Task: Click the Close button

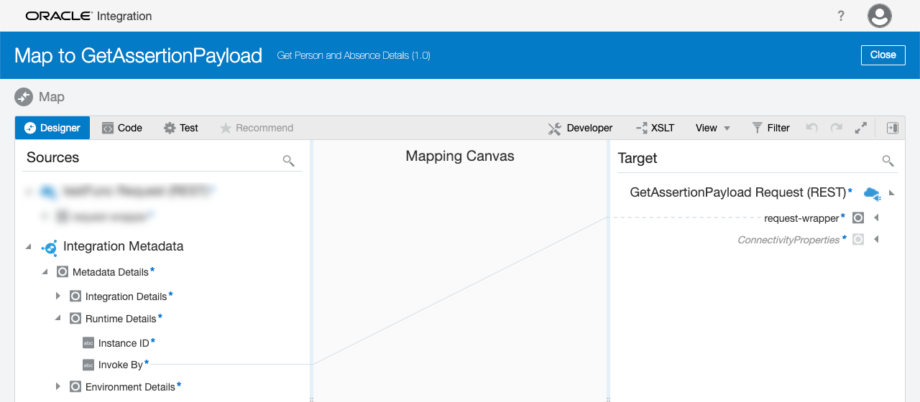Action: tap(883, 55)
